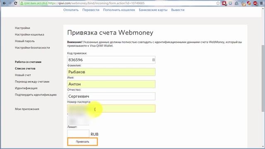Go back with the browser back arrow
The width and height of the screenshot is (265, 149).
click(x=4, y=3)
